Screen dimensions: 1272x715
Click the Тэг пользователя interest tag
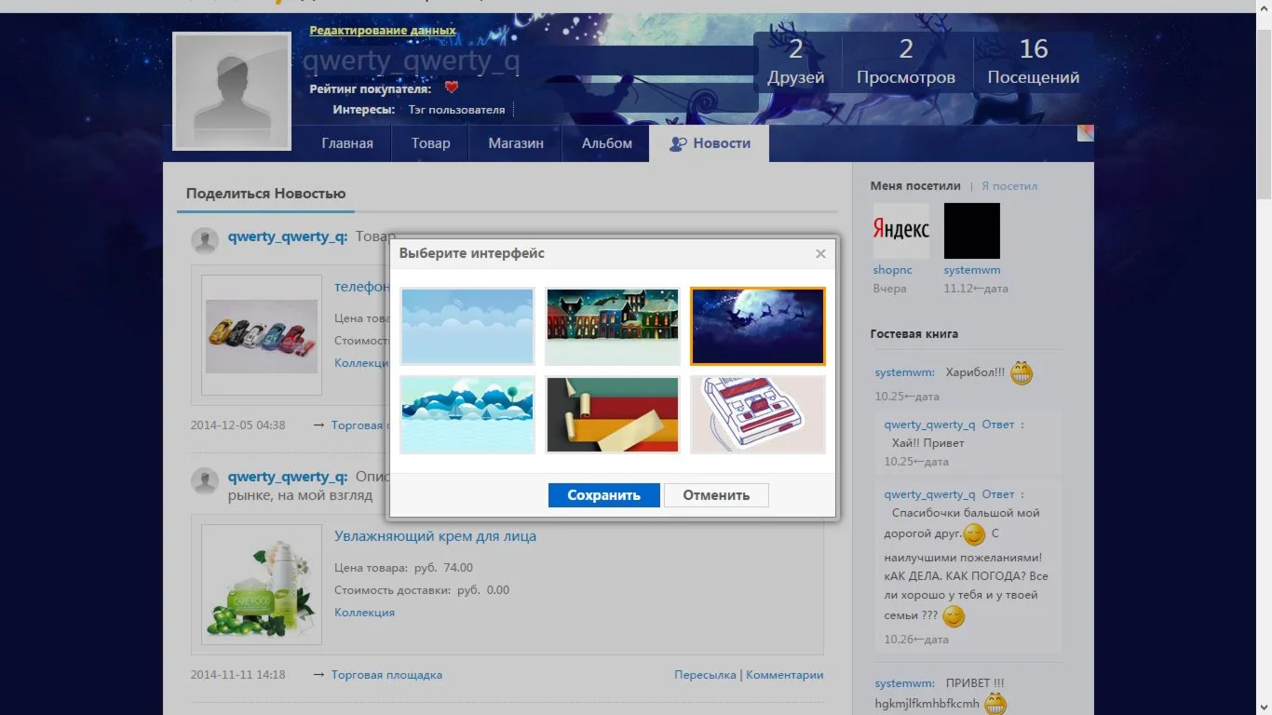click(456, 110)
